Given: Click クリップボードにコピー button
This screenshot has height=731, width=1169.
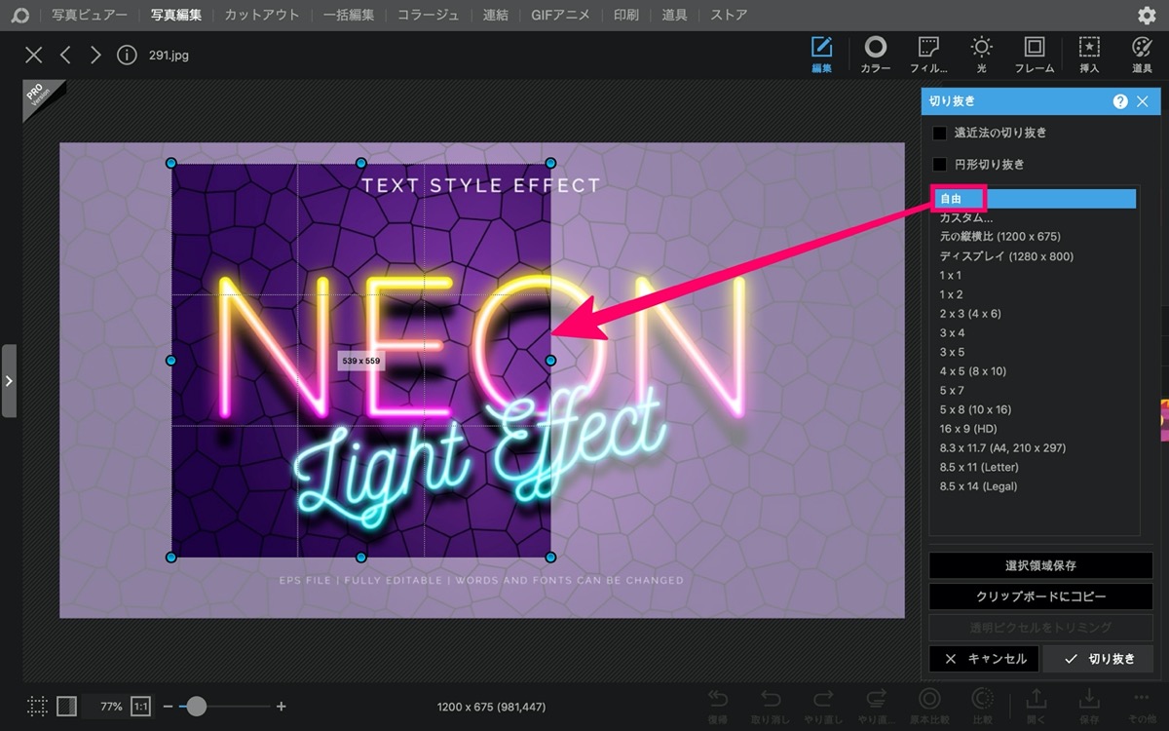Looking at the screenshot, I should pyautogui.click(x=1040, y=596).
